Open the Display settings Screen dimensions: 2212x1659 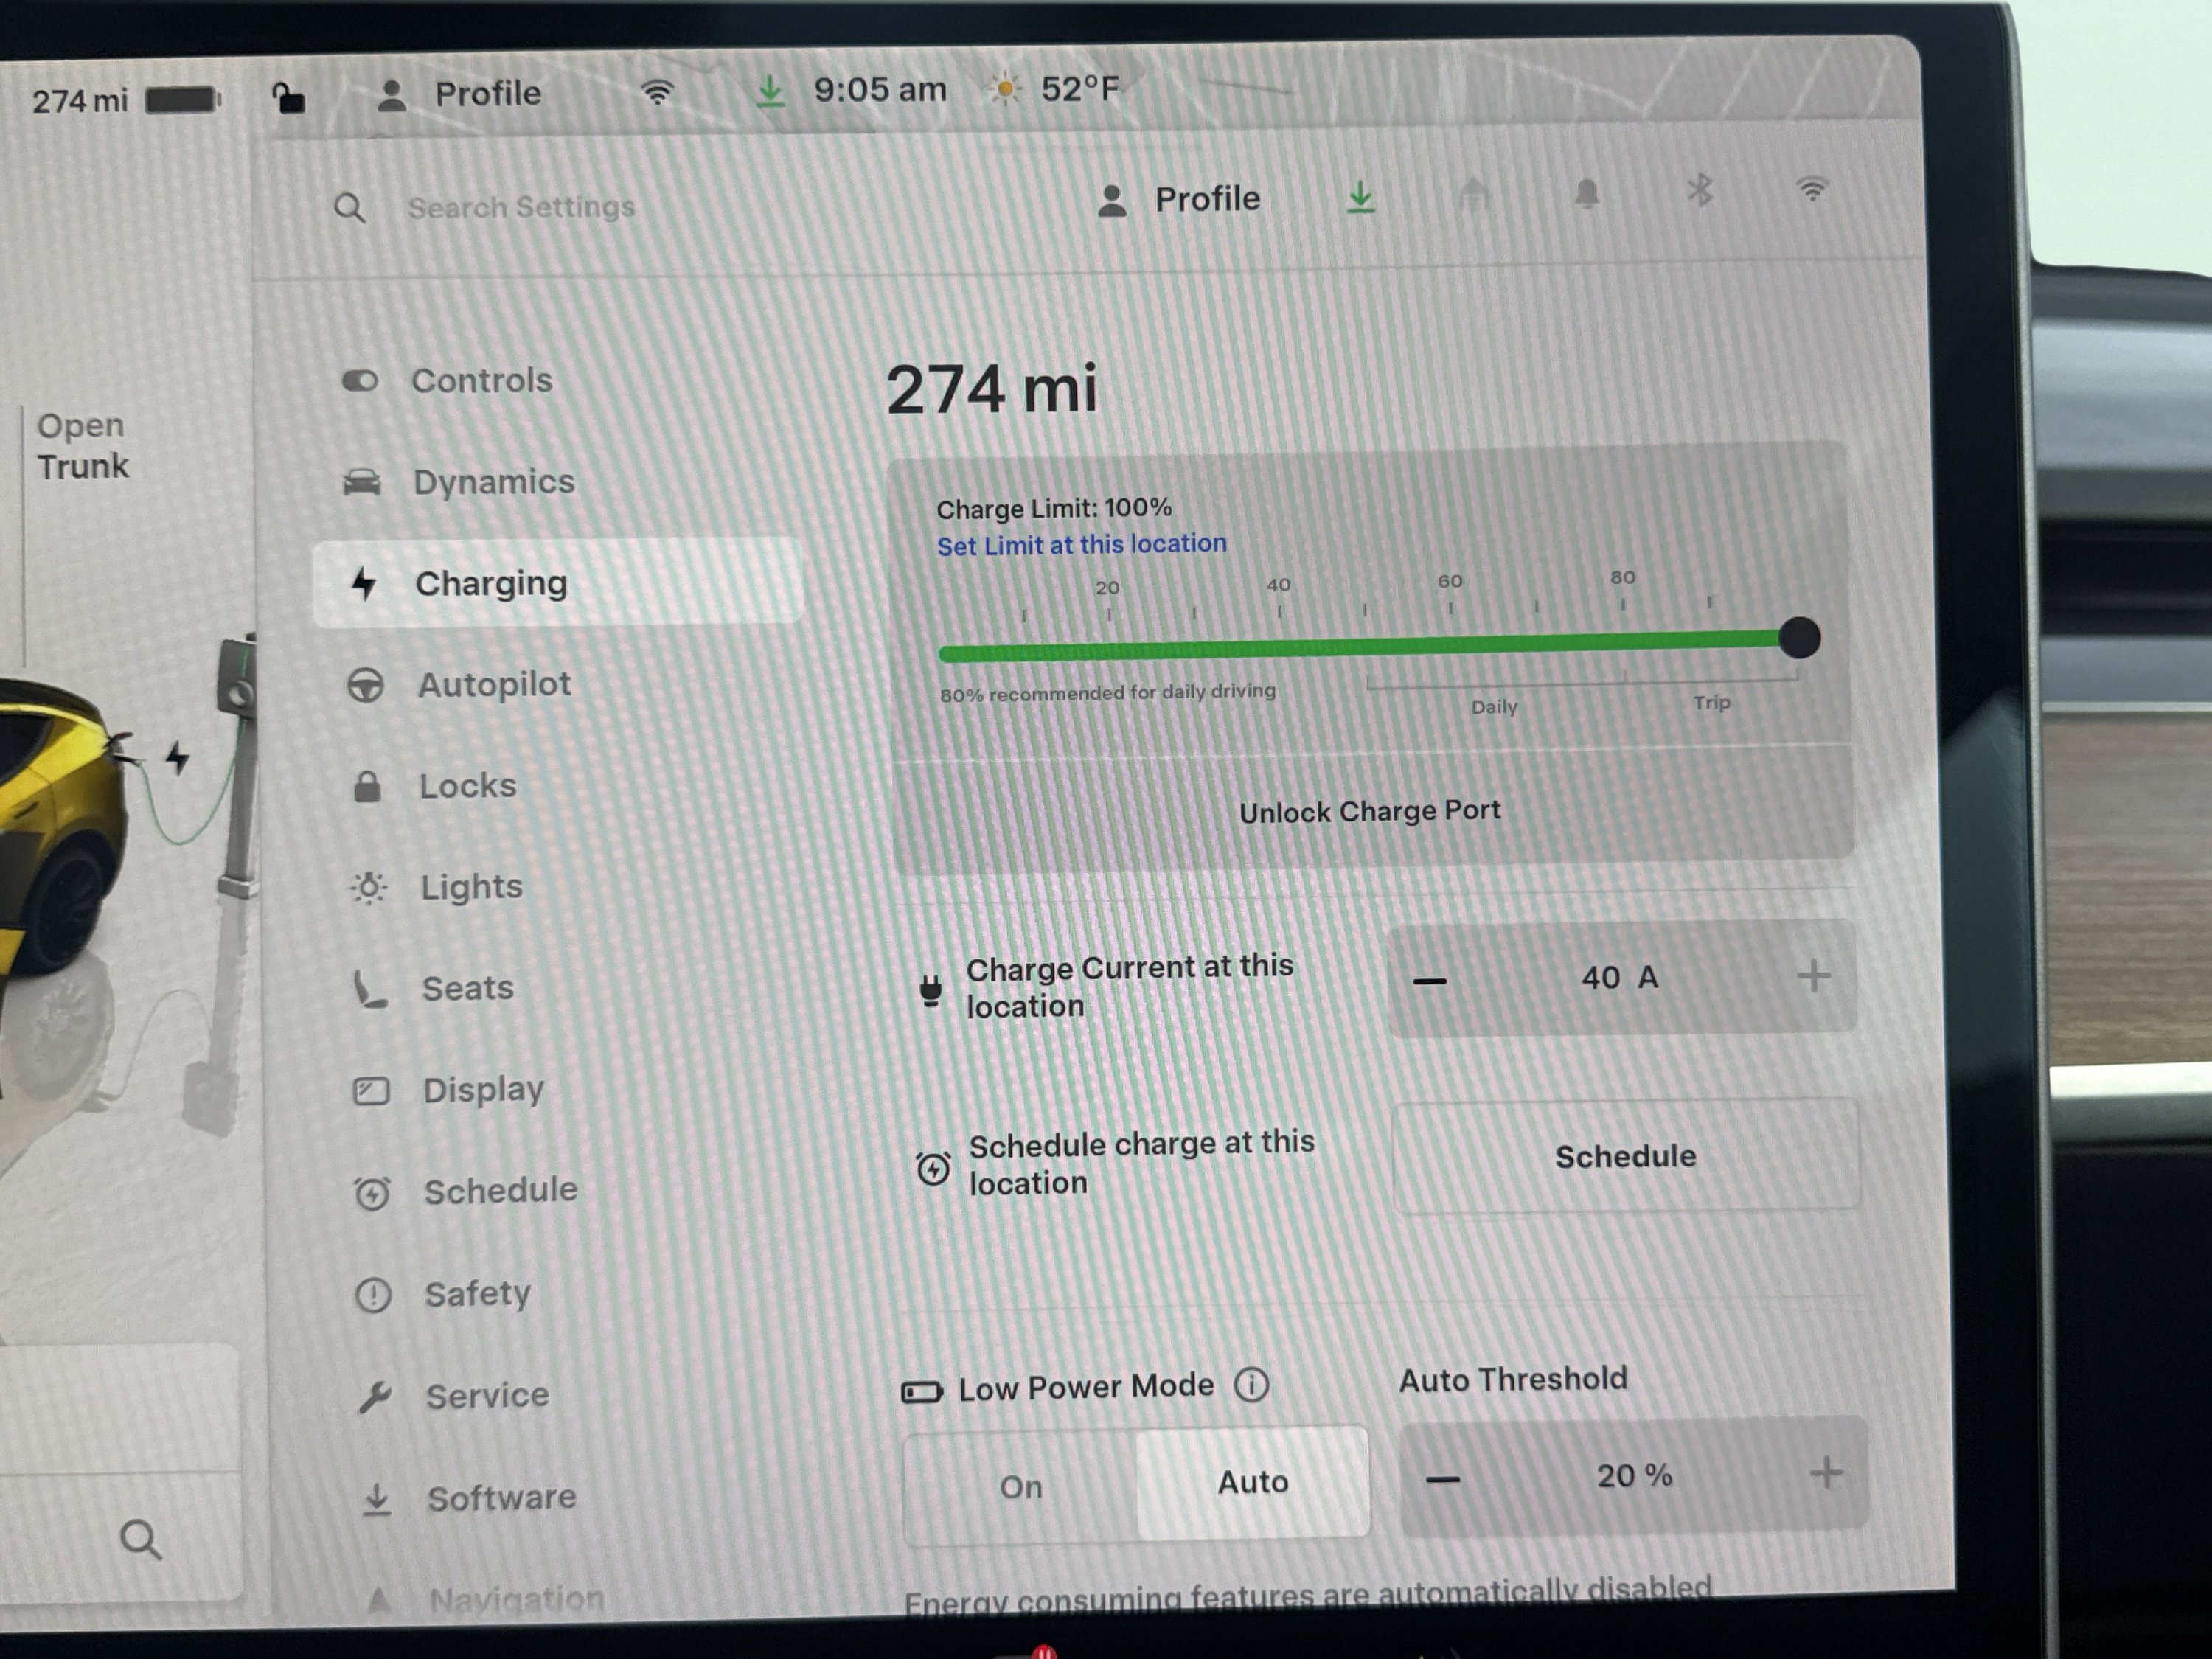[x=448, y=1089]
